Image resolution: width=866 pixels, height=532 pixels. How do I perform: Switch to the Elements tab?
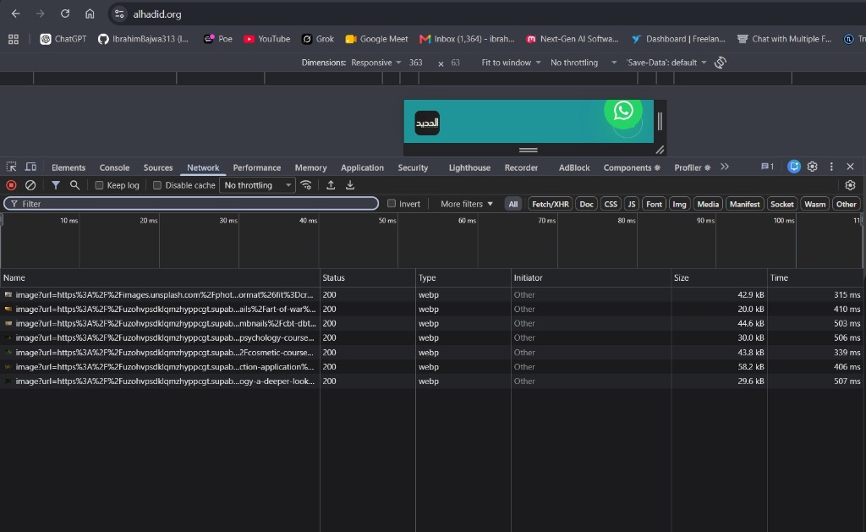69,167
